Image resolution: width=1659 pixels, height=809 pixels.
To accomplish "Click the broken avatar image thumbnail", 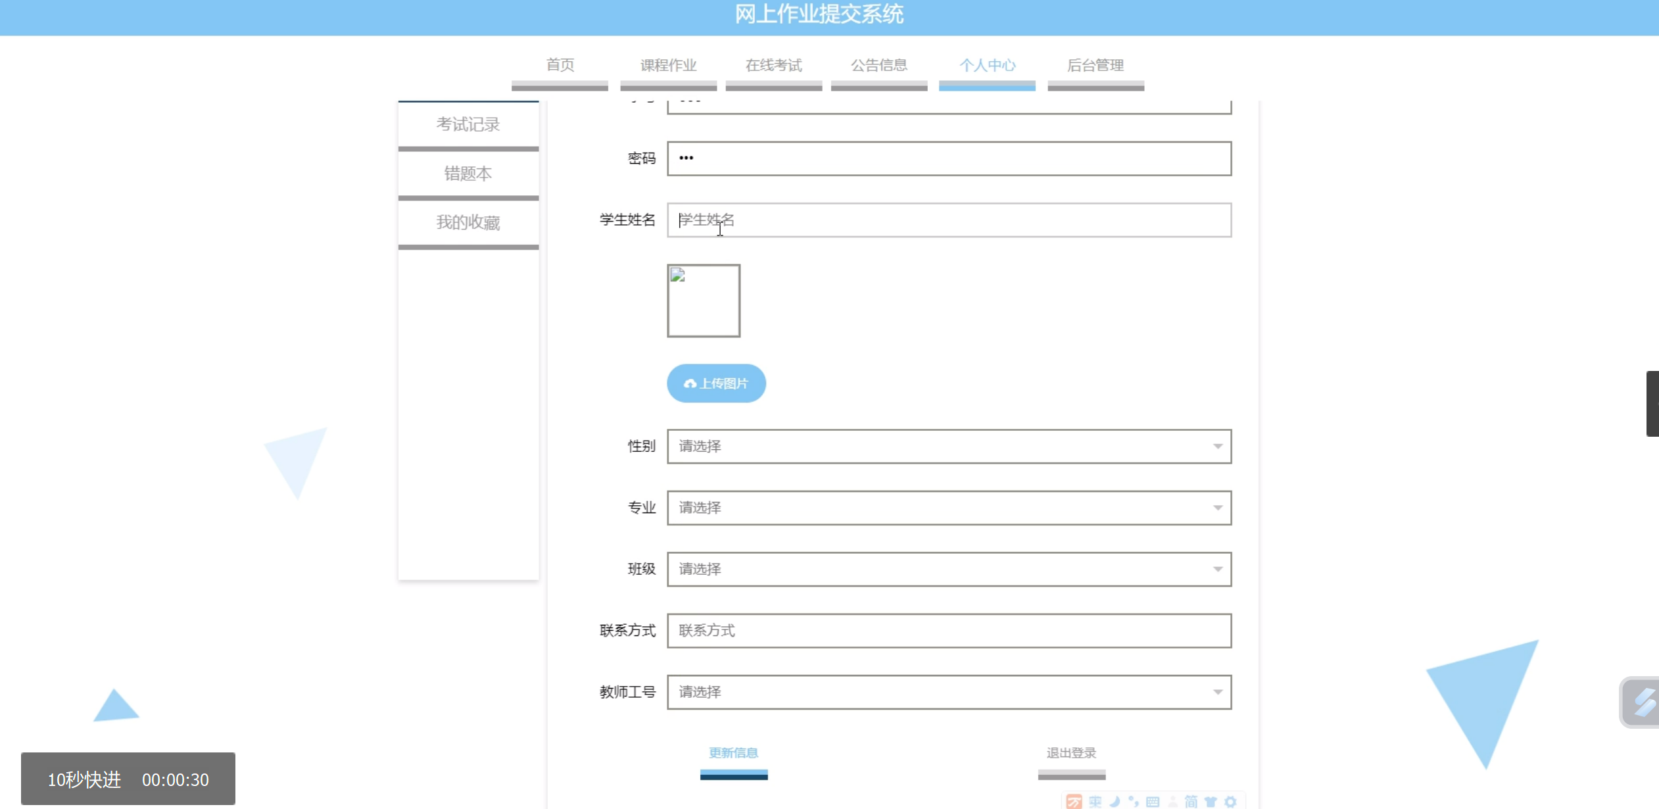I will coord(703,301).
